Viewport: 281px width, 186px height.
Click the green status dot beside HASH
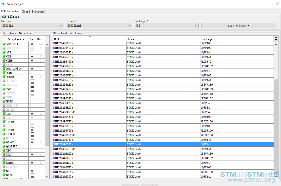coord(4,101)
